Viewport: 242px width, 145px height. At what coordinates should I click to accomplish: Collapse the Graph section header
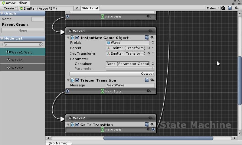[23, 13]
